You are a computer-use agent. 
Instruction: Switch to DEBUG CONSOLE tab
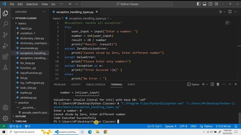[x=96, y=84]
